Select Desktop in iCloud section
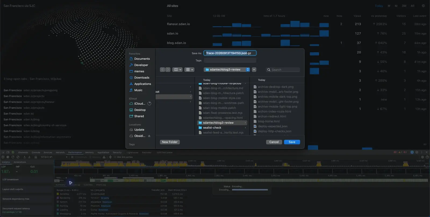 click(138, 110)
